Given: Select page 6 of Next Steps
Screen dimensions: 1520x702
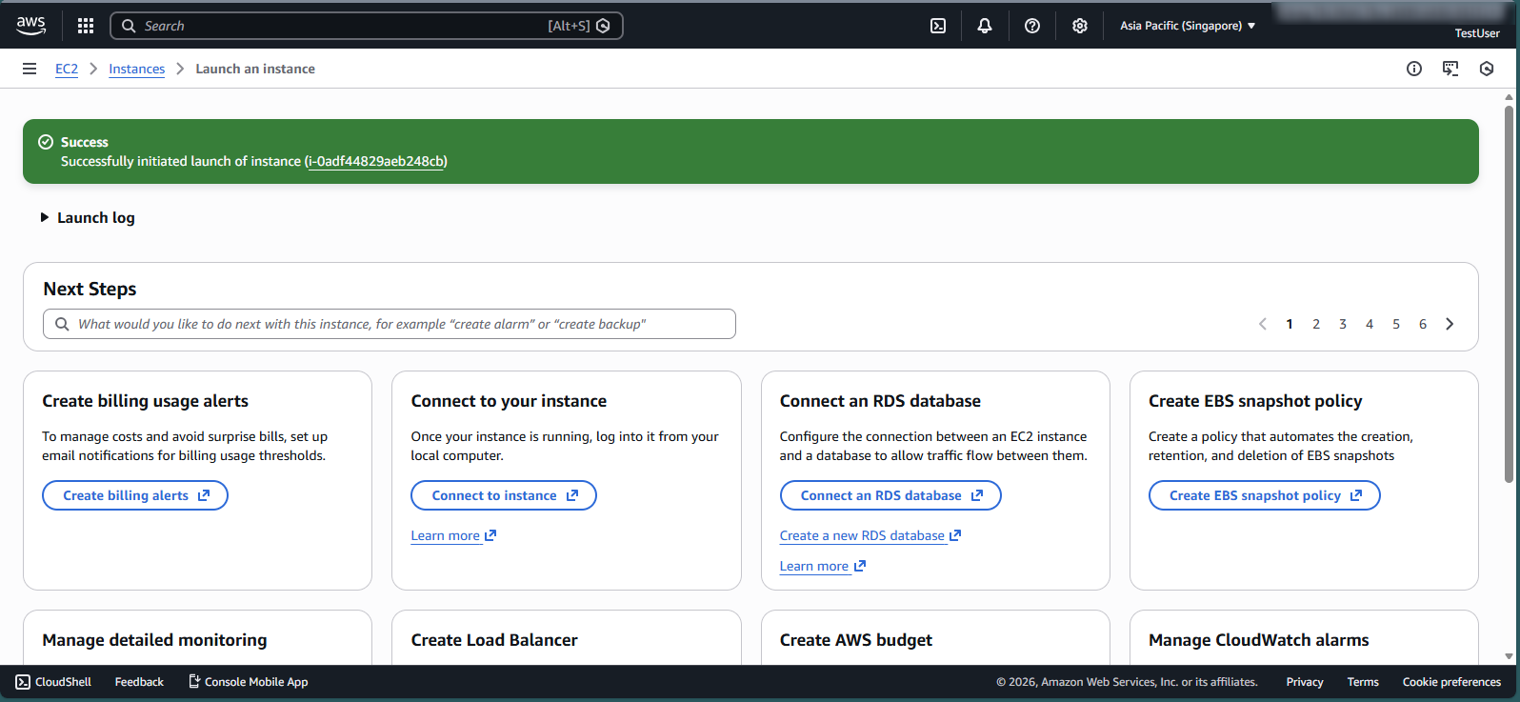Looking at the screenshot, I should [1423, 324].
